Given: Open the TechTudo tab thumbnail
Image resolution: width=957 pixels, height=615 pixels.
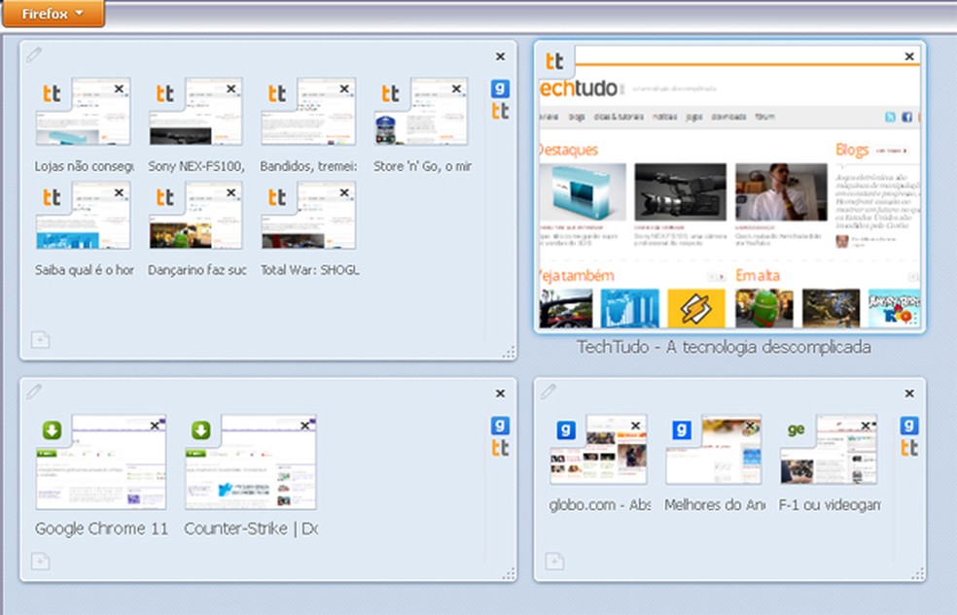Looking at the screenshot, I should coord(725,189).
